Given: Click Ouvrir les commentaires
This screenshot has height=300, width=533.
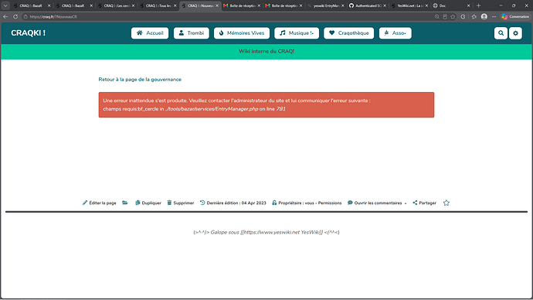Looking at the screenshot, I should [375, 203].
